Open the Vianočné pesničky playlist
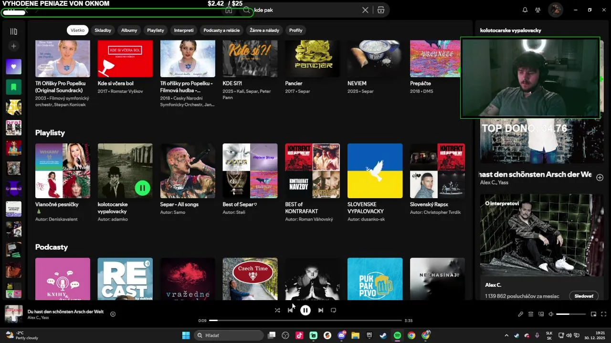 (x=63, y=171)
